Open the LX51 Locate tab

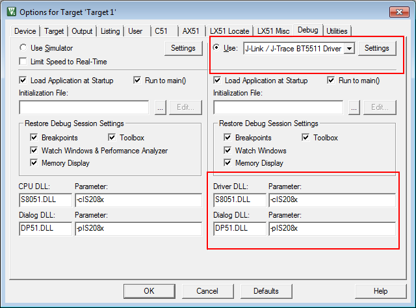(x=229, y=31)
